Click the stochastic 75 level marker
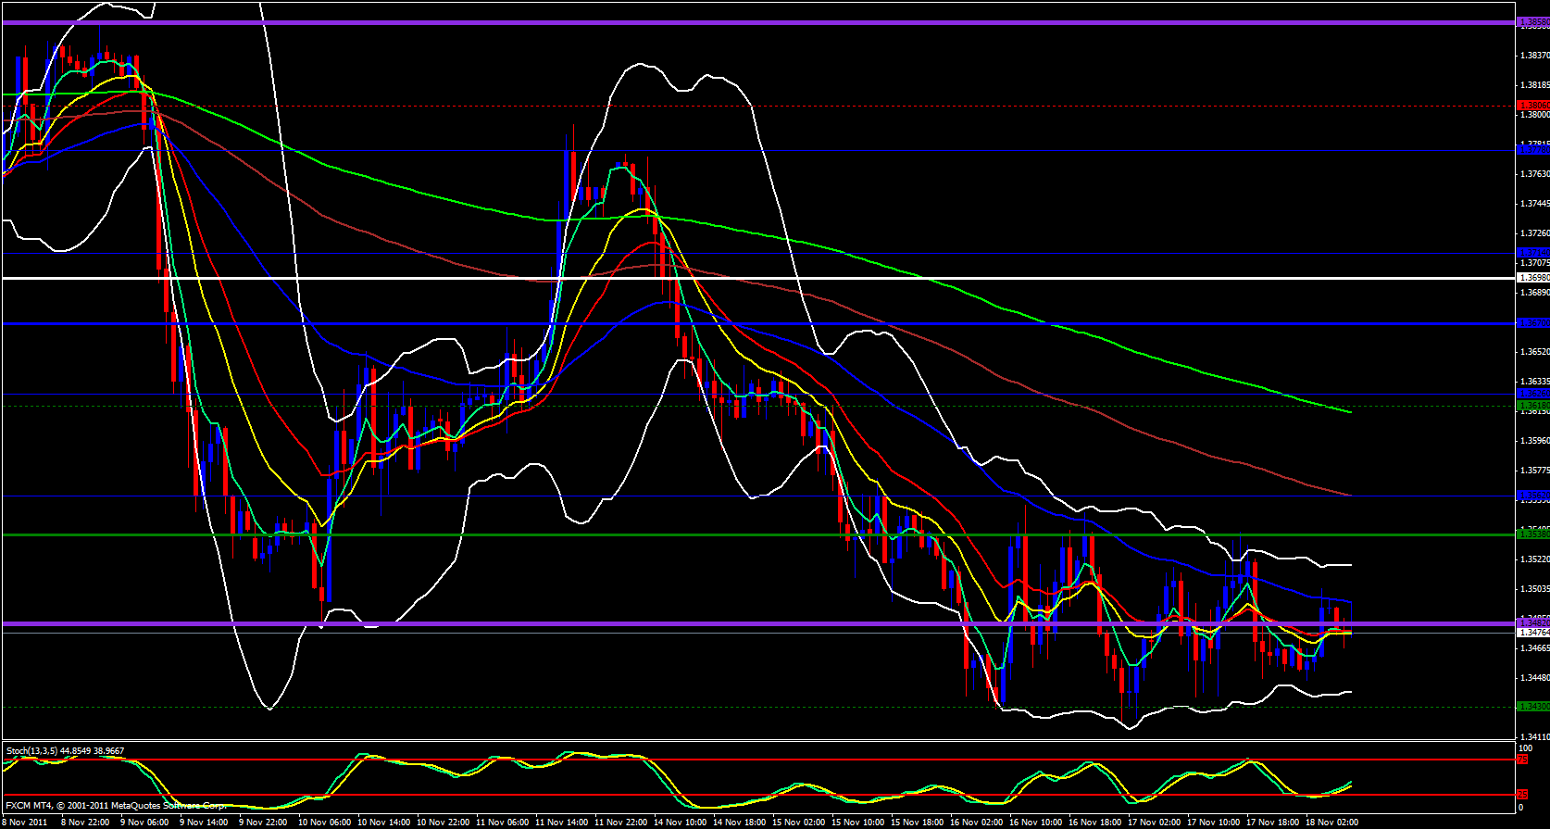The height and width of the screenshot is (829, 1550). (x=1521, y=760)
